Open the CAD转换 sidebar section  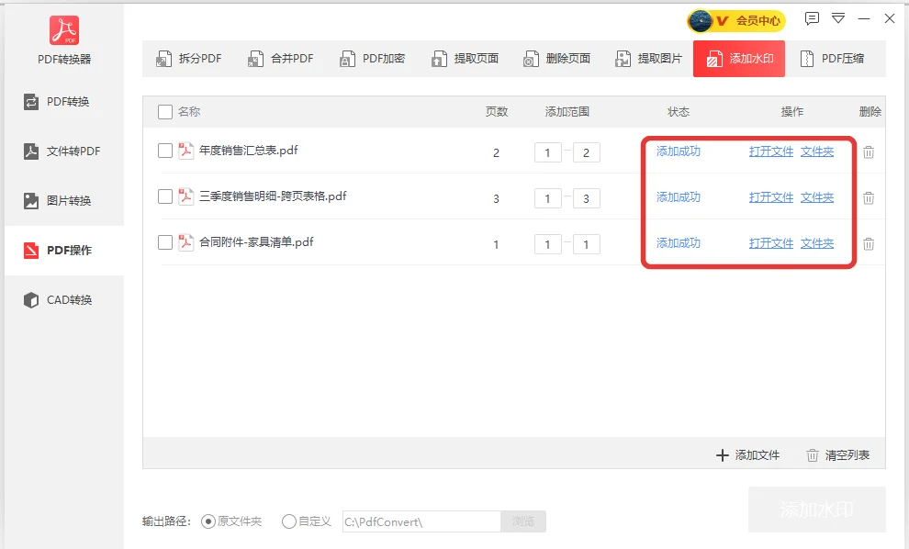coord(64,299)
